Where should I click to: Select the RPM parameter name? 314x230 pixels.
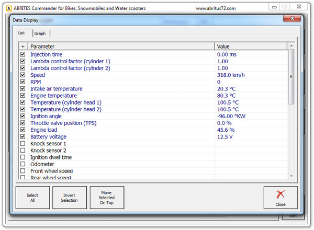tap(36, 82)
